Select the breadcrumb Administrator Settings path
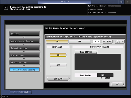Image resolution: width=131 pixels, height=98 pixels. (79, 37)
